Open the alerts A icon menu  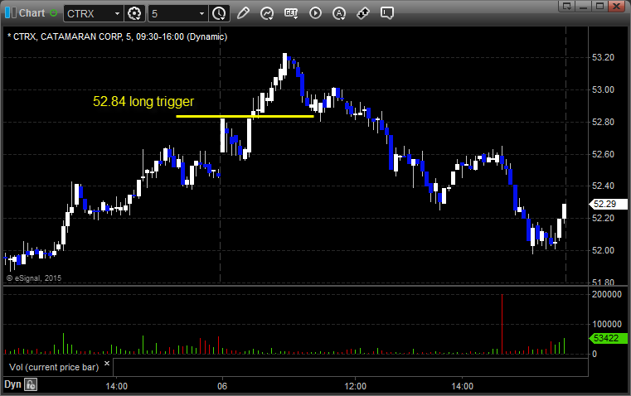[x=339, y=13]
